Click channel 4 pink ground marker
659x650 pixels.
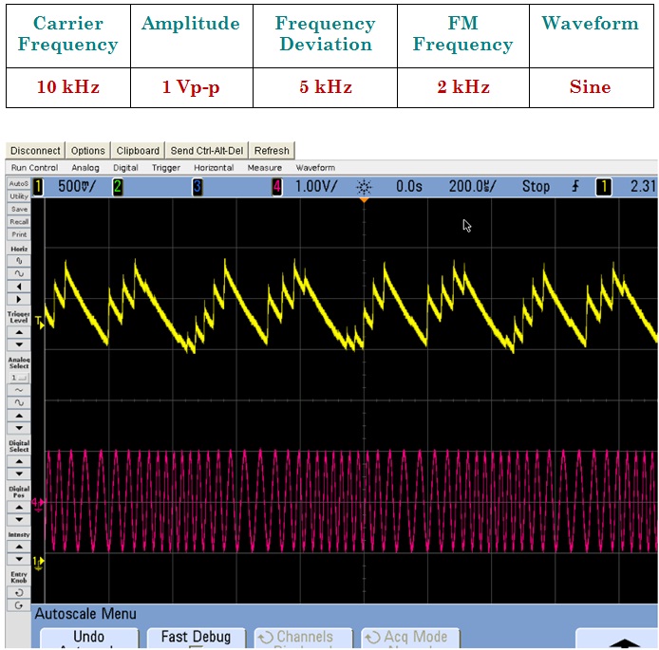(38, 504)
